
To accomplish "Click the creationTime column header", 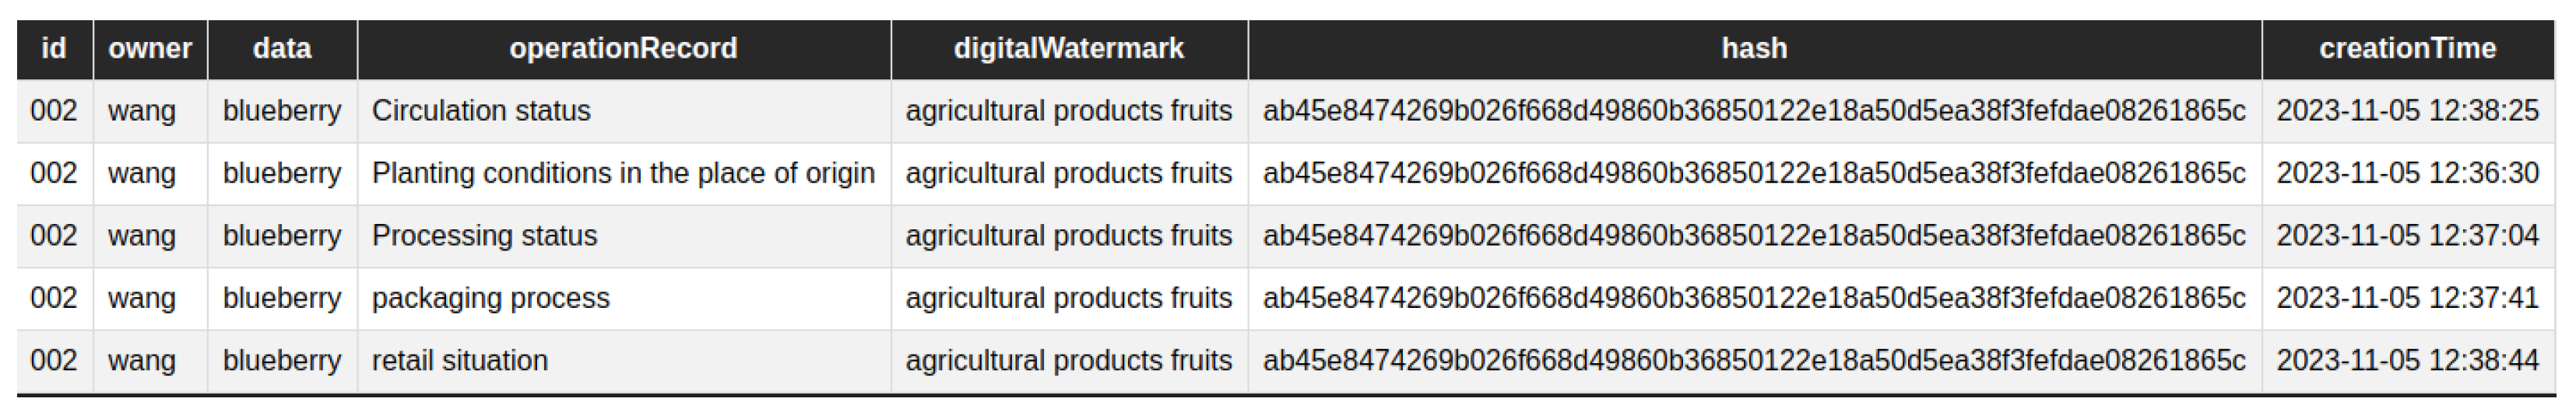I will [2407, 49].
